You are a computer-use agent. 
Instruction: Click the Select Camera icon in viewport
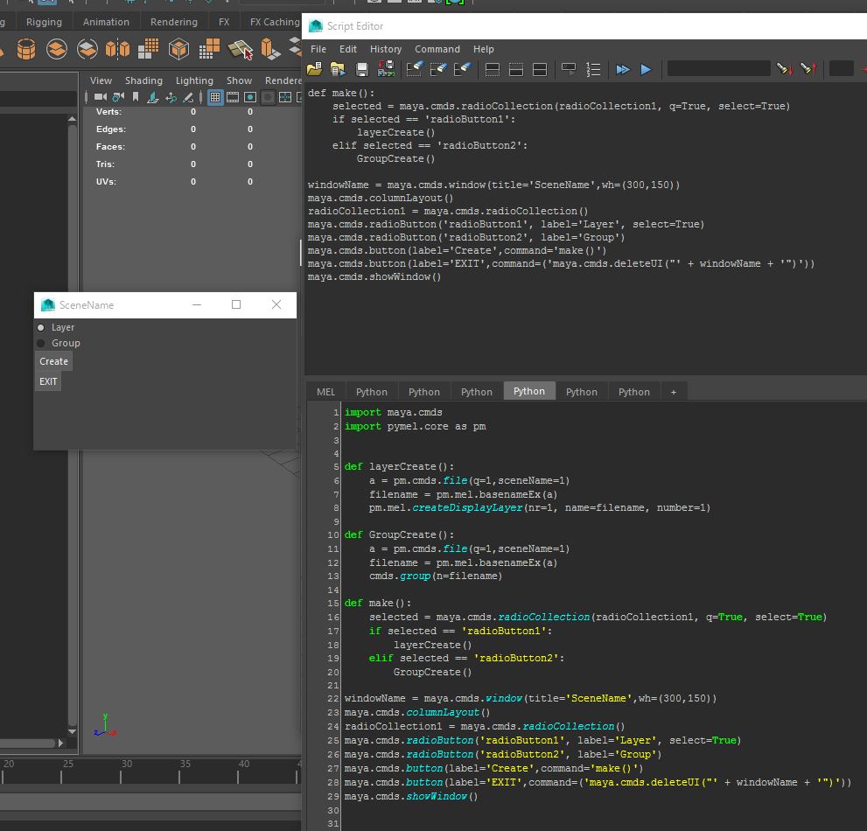click(100, 97)
